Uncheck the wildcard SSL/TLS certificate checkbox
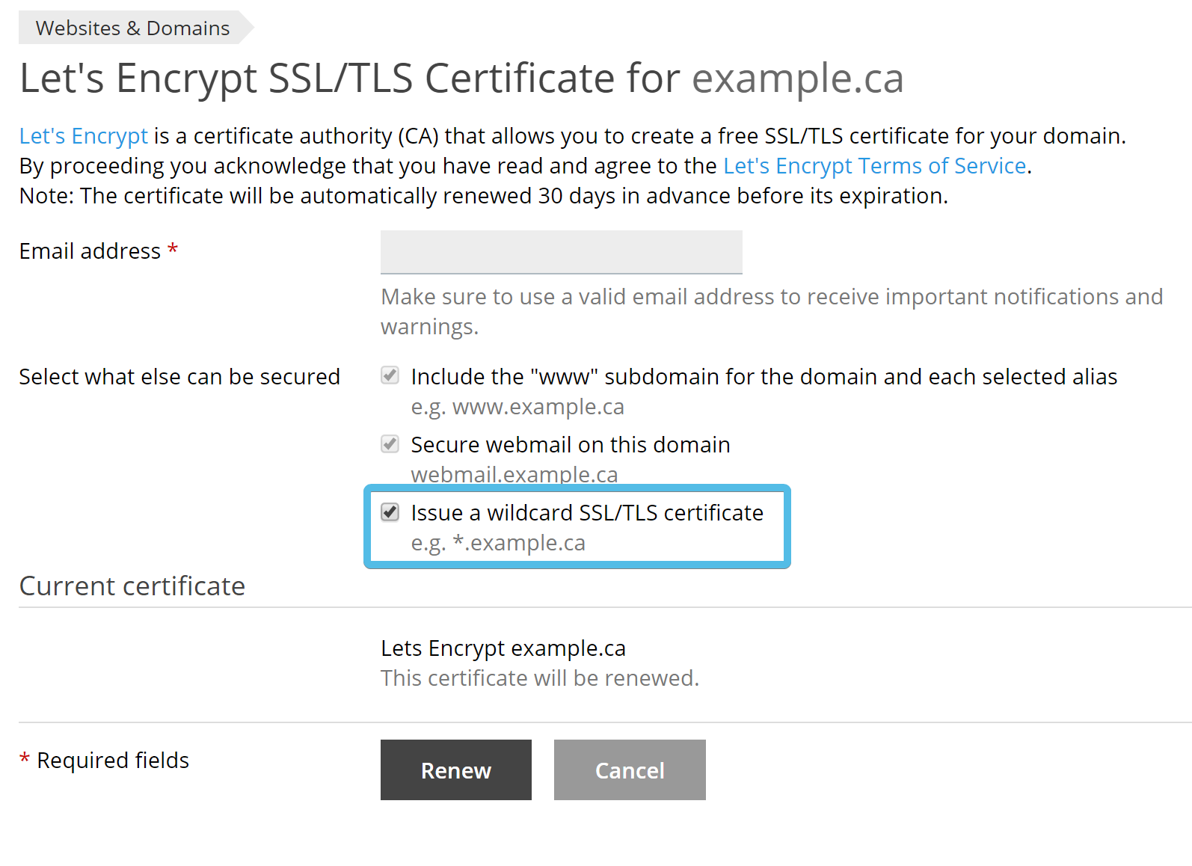Image resolution: width=1192 pixels, height=866 pixels. pos(390,512)
